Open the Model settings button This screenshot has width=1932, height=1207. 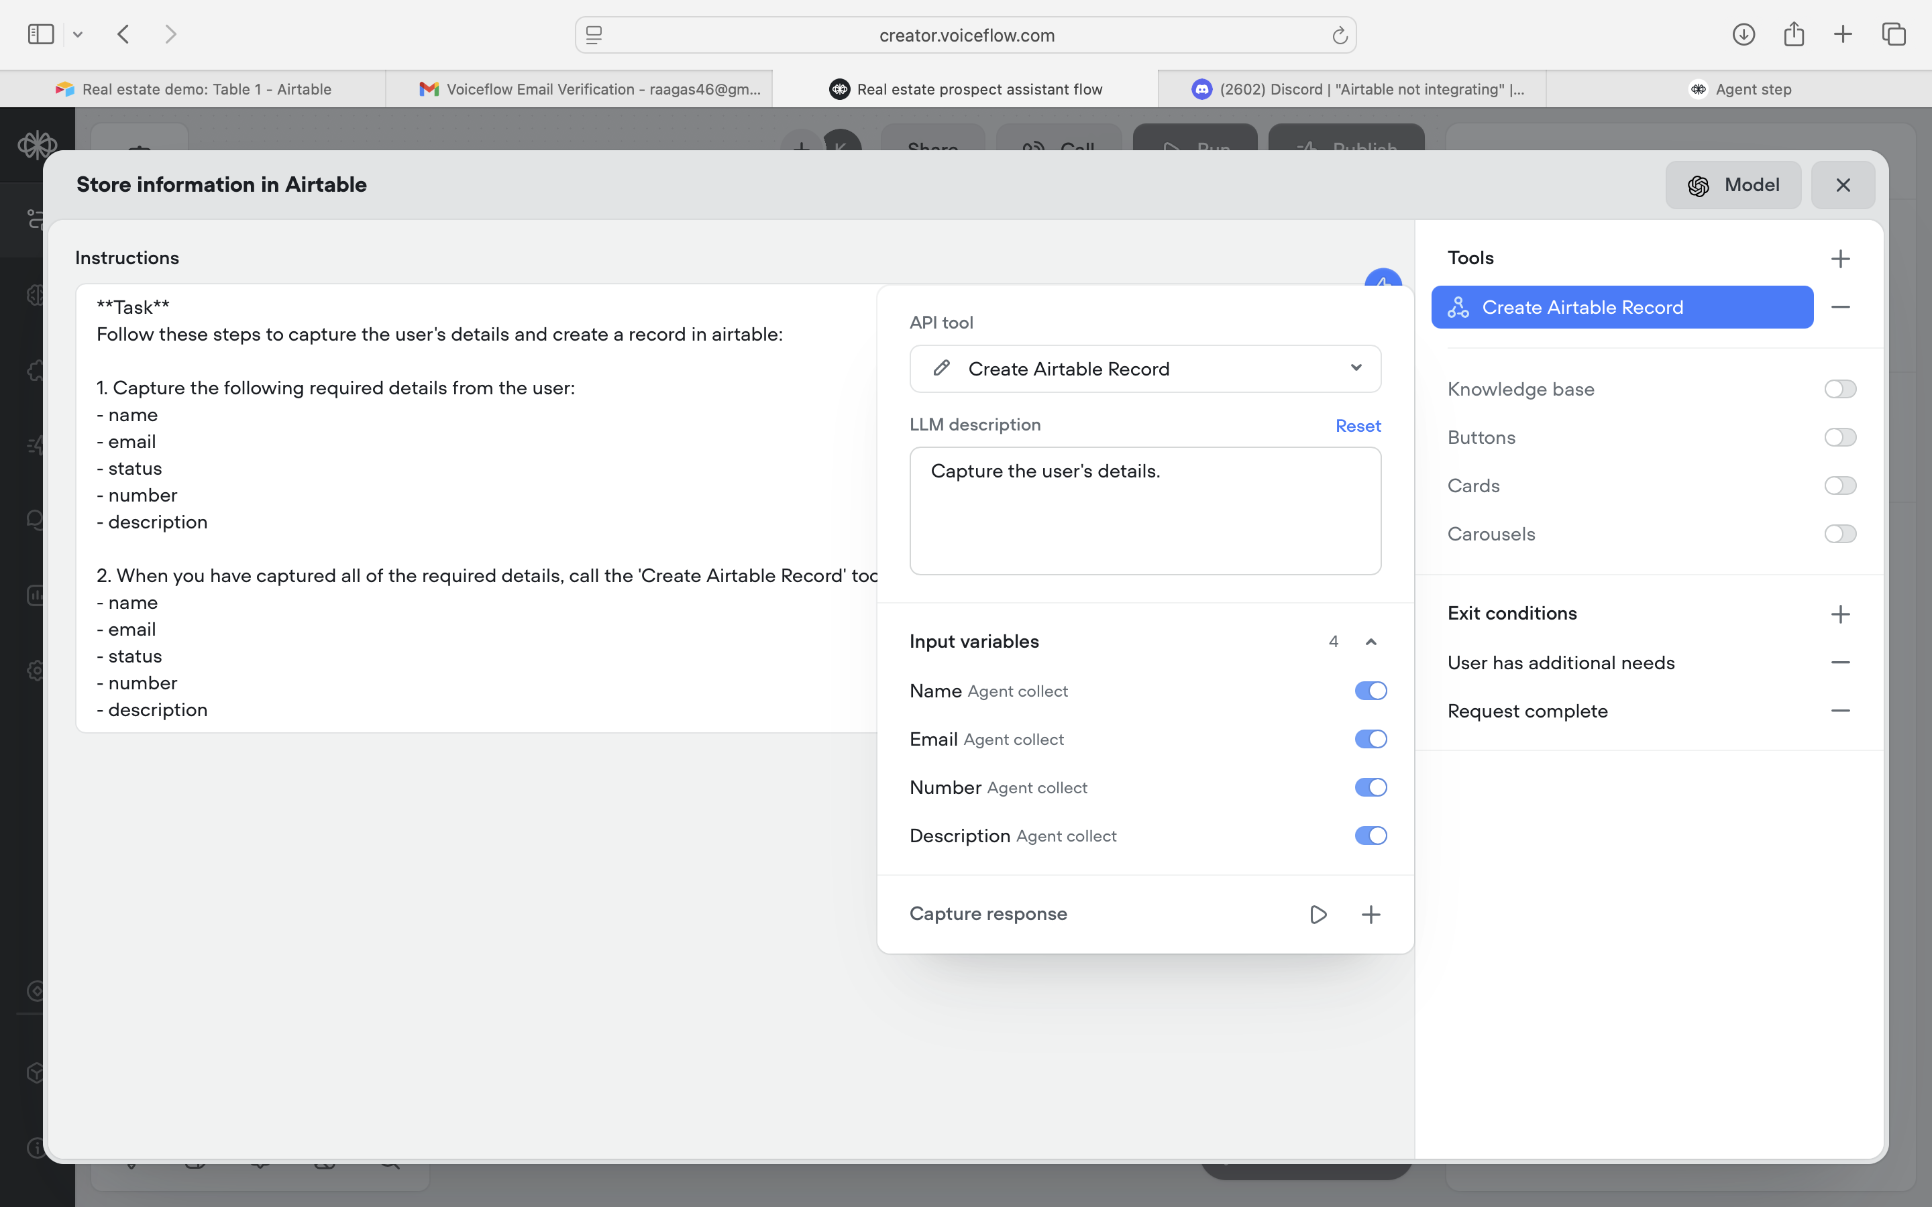click(1733, 185)
